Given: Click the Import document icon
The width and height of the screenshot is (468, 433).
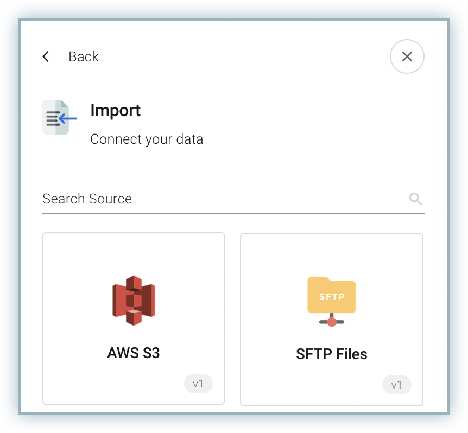Looking at the screenshot, I should [56, 117].
